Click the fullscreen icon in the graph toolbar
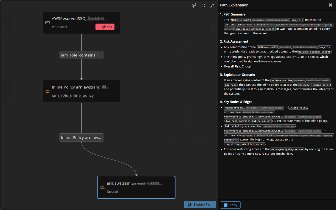The width and height of the screenshot is (336, 210). coord(203,6)
